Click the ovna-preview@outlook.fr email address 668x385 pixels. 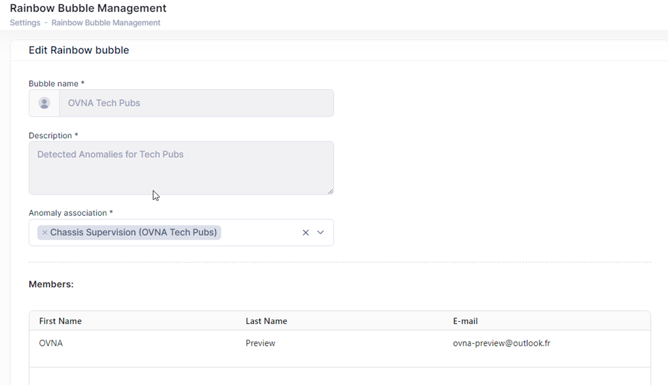[501, 343]
